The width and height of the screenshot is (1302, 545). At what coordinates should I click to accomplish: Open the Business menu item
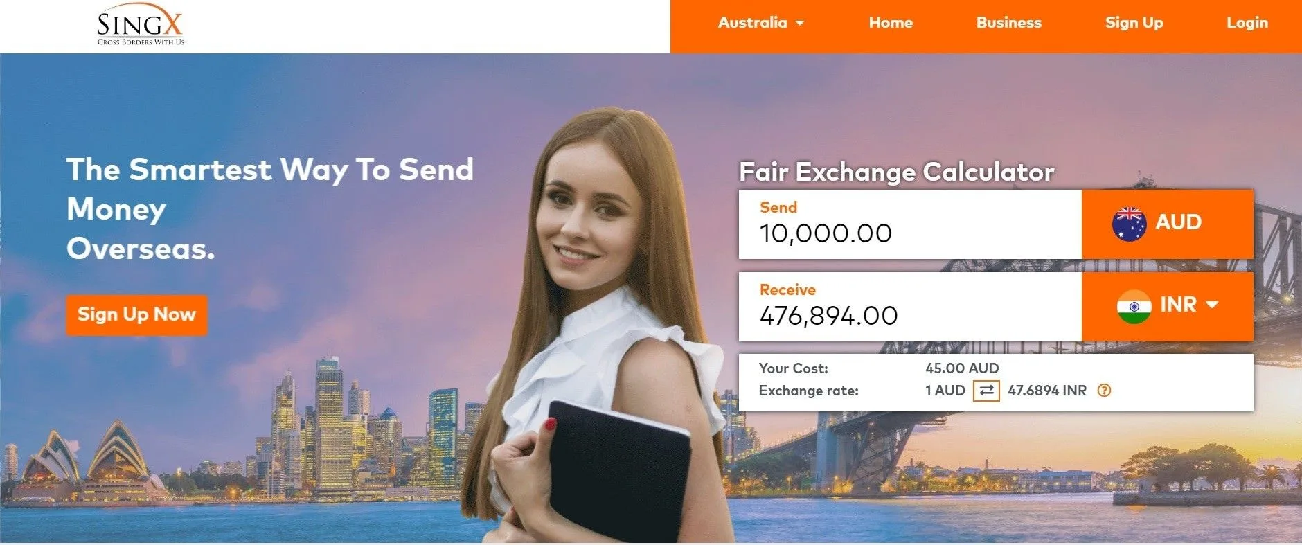point(1009,23)
